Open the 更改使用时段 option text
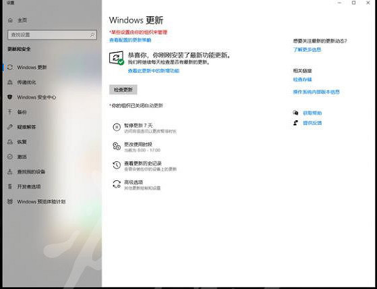The image size is (377, 289). pyautogui.click(x=138, y=144)
